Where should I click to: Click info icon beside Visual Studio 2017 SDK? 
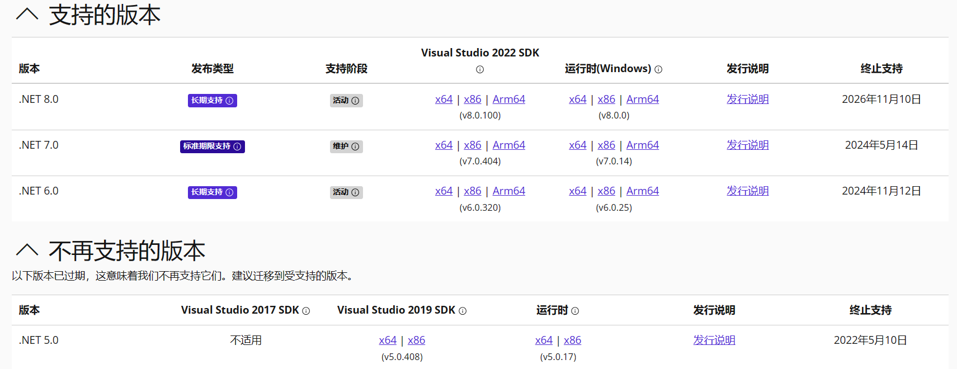(x=306, y=311)
